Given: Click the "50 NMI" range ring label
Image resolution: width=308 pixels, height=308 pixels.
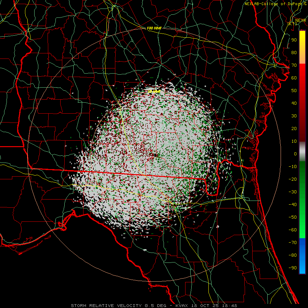Looking at the screenshot, I should click(154, 91).
